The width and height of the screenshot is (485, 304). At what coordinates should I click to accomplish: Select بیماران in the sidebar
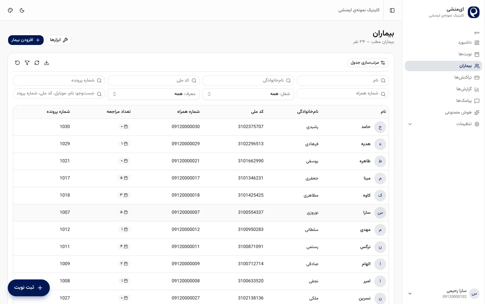[x=443, y=66]
